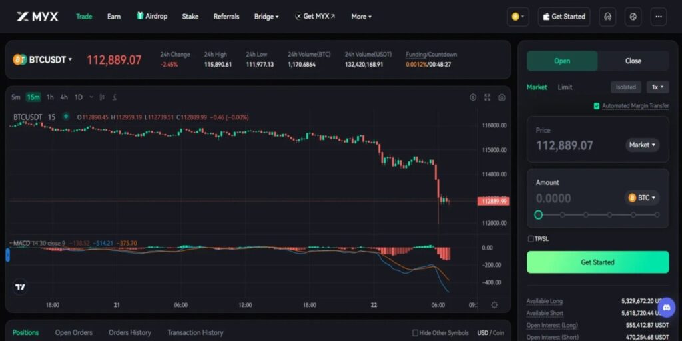Select the Limit order type tab
Viewport: 682px width, 341px height.
pos(565,87)
